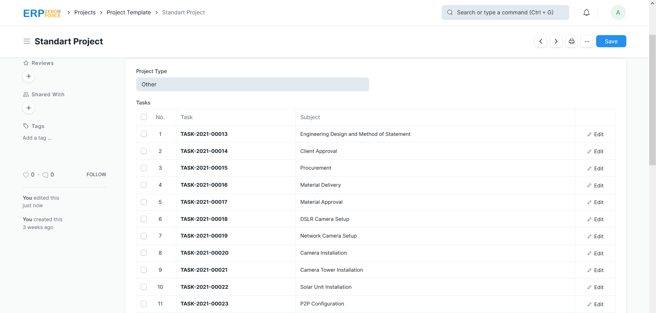Edit the Camera Tower Installation row
Image resolution: width=656 pixels, height=313 pixels.
tap(595, 270)
